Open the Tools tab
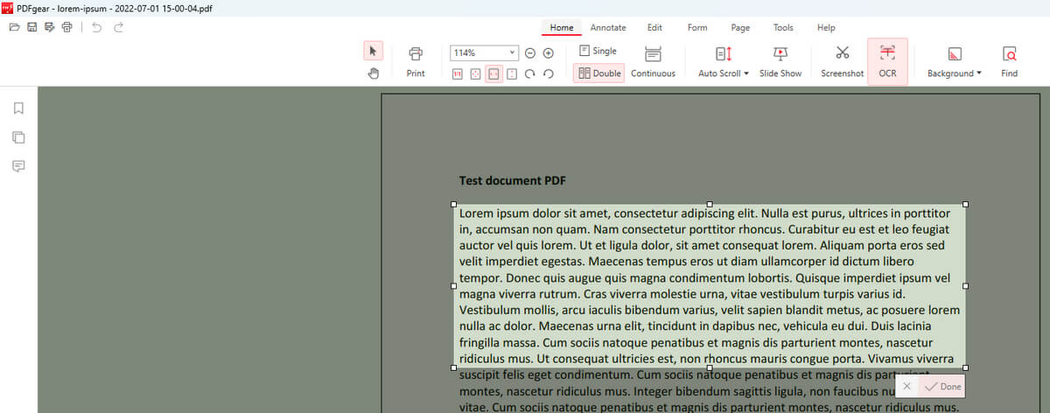The width and height of the screenshot is (1050, 413). tap(783, 27)
